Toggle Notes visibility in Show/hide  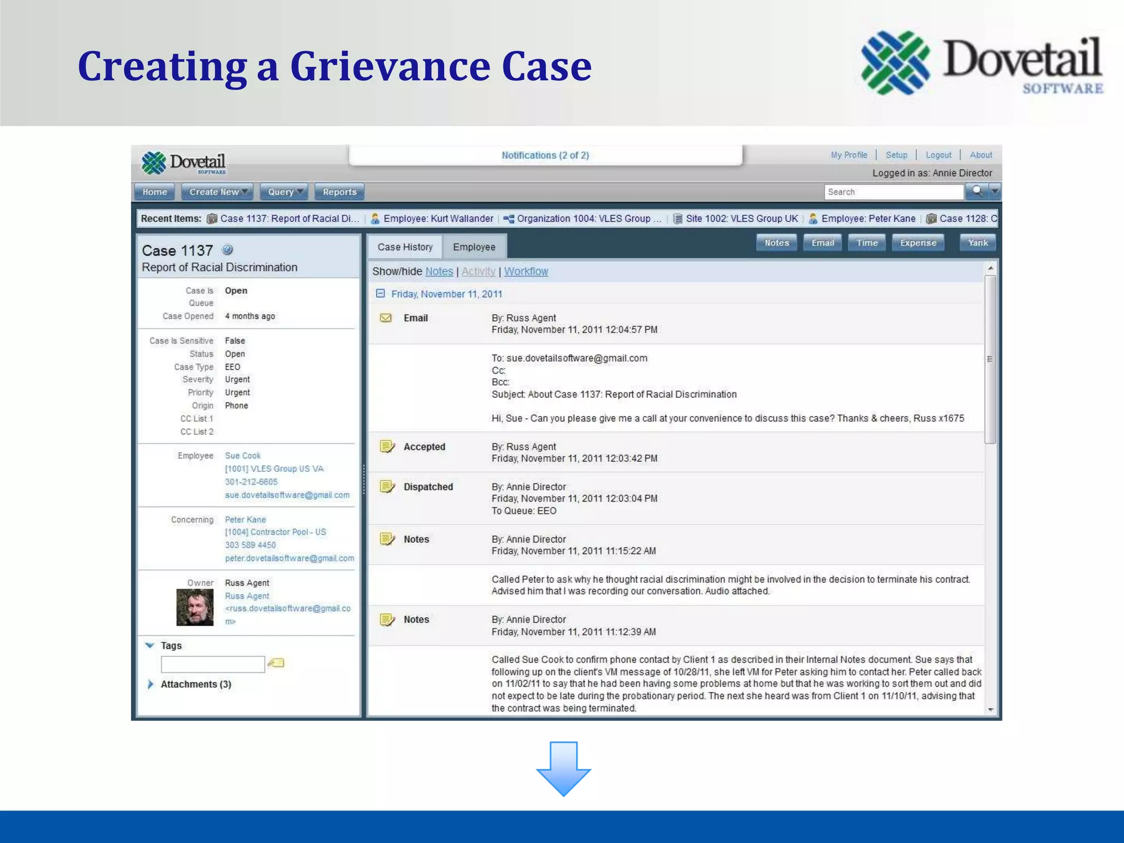439,271
